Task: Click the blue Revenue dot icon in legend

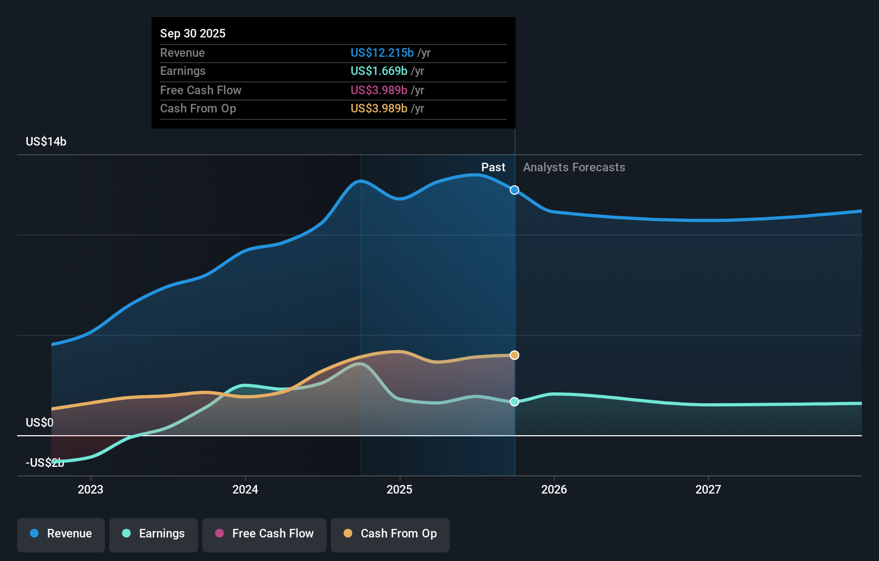Action: (x=35, y=534)
